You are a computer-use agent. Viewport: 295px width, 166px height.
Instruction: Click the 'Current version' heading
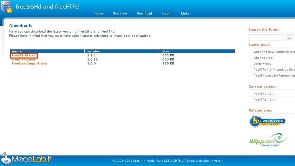click(263, 86)
